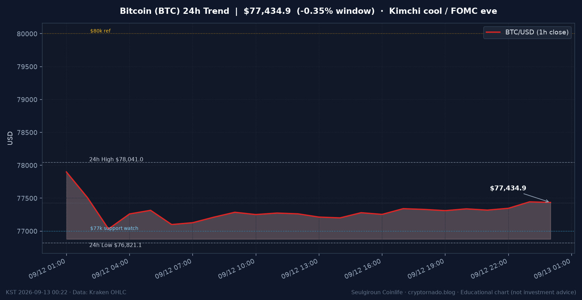
Task: Select the "79000" y-axis tick label
Action: pyautogui.click(x=27, y=100)
